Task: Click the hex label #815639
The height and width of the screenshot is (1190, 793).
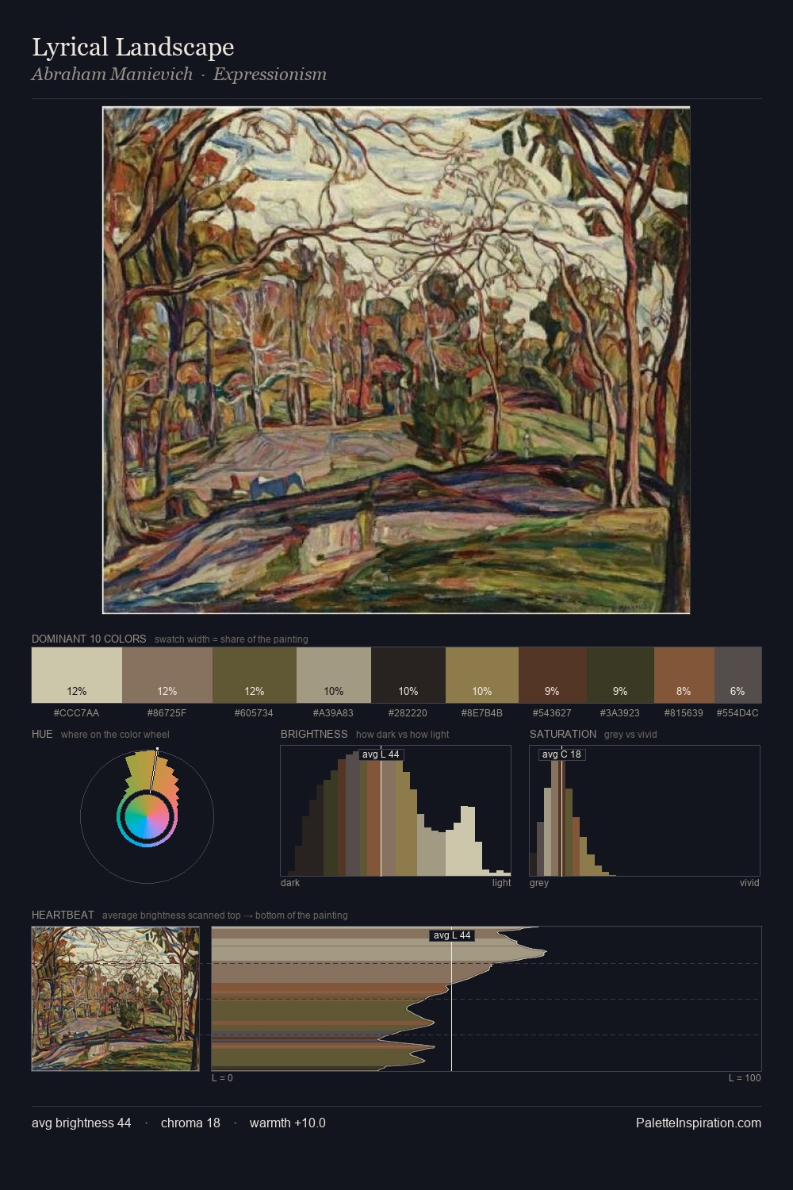Action: point(684,713)
